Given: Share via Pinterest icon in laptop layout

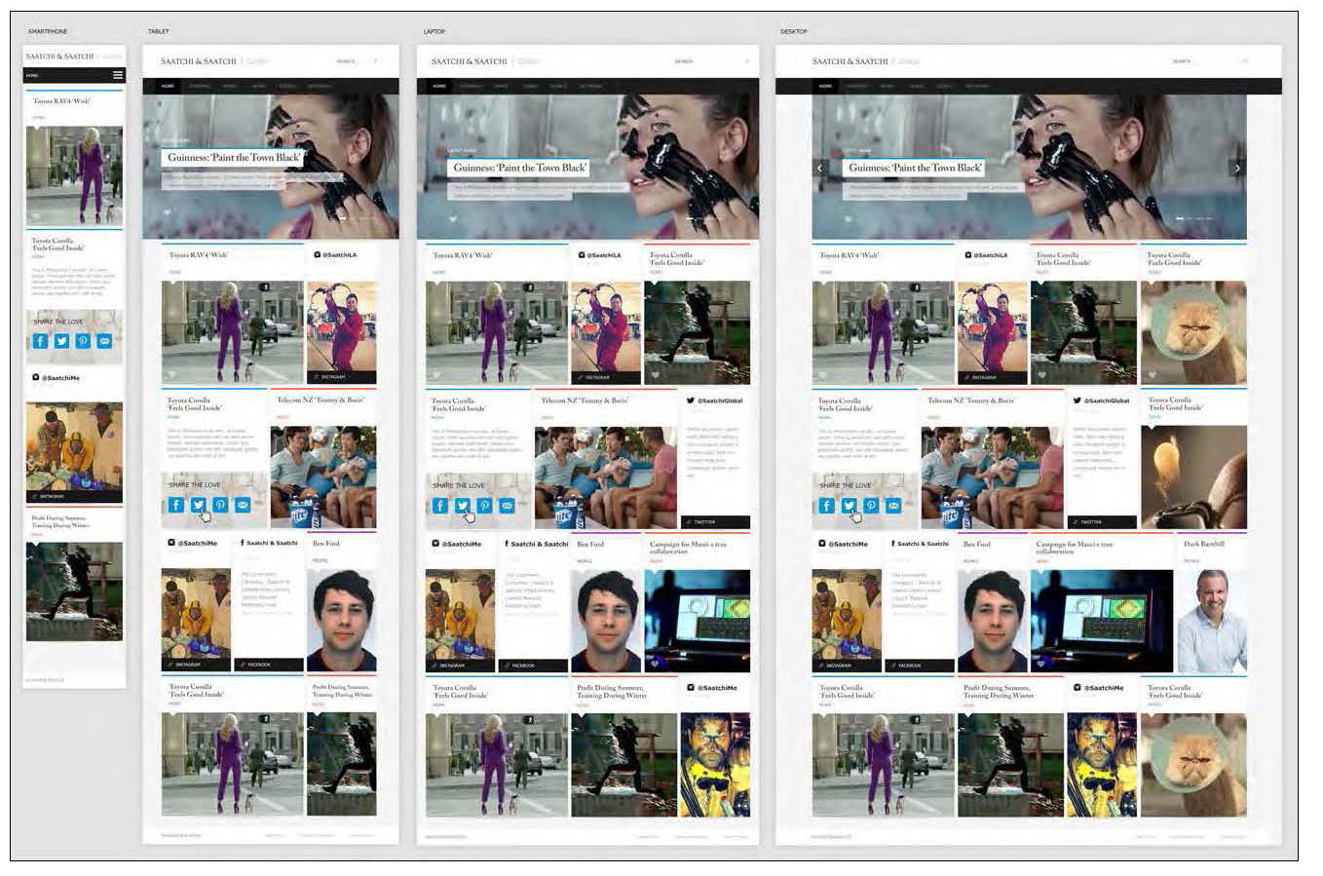Looking at the screenshot, I should (484, 506).
